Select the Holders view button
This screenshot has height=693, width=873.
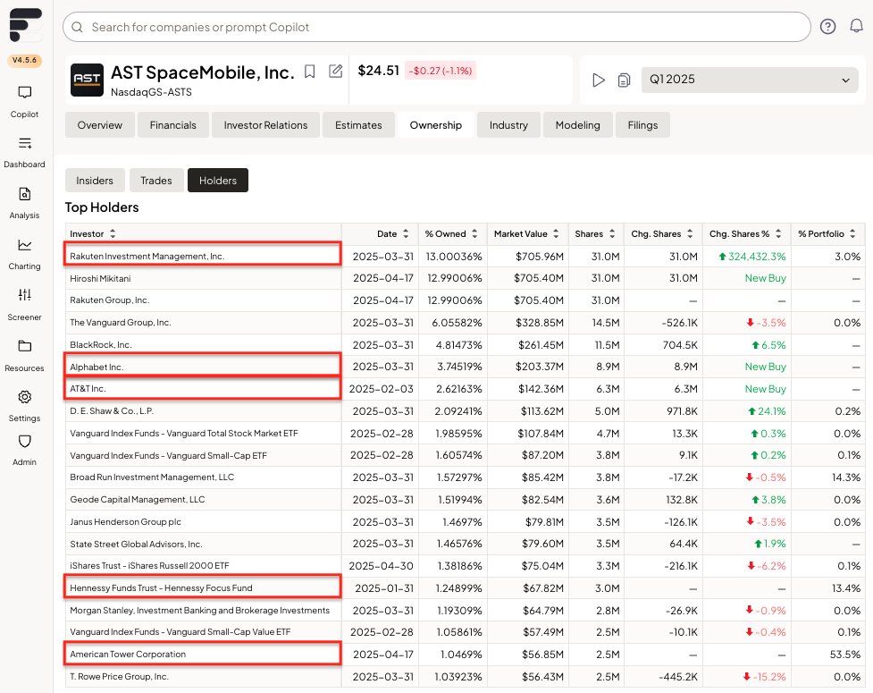pyautogui.click(x=218, y=180)
